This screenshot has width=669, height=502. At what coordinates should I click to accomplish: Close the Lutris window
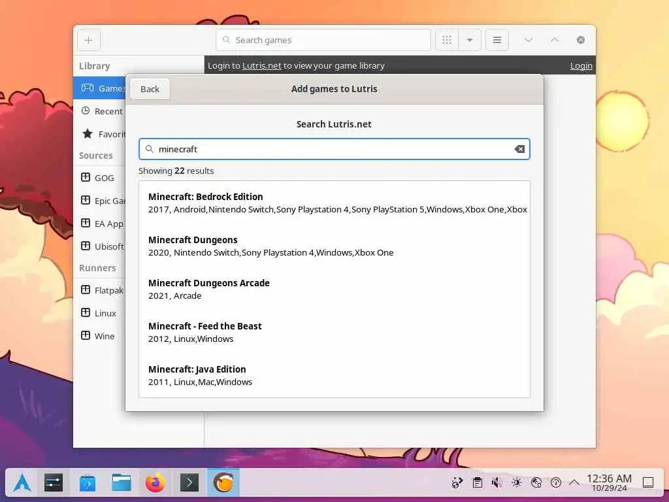[x=581, y=40]
